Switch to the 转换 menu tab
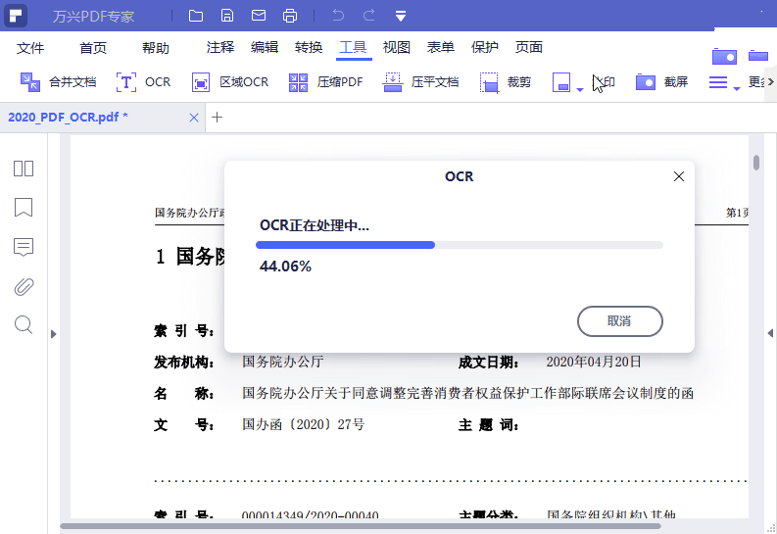The width and height of the screenshot is (777, 534). coord(309,47)
